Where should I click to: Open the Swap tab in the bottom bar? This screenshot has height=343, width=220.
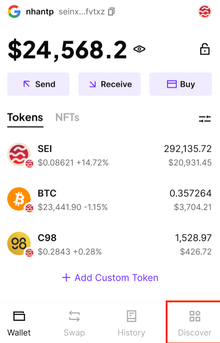pyautogui.click(x=74, y=323)
